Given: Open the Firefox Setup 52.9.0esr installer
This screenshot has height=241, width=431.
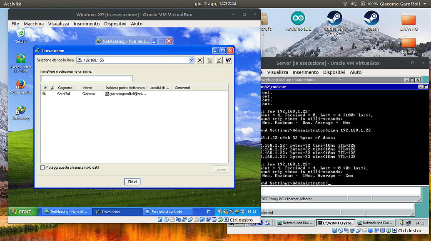Looking at the screenshot, I should click(x=20, y=59).
